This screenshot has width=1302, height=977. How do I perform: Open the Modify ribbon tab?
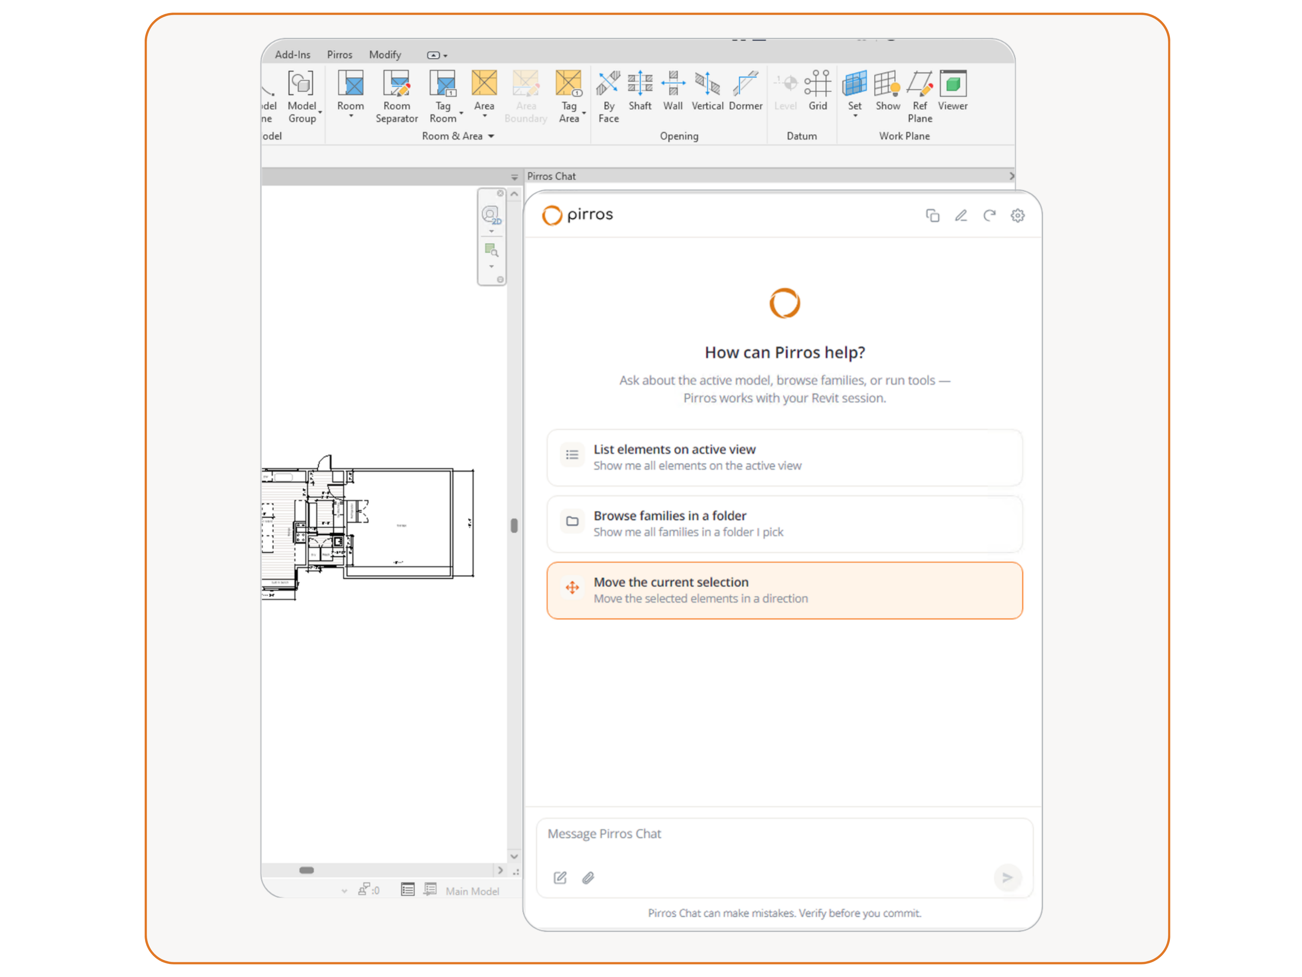click(x=385, y=55)
